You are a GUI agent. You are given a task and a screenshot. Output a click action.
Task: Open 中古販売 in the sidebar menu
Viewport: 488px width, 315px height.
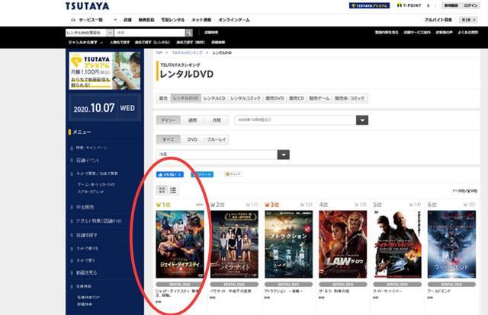click(x=85, y=207)
